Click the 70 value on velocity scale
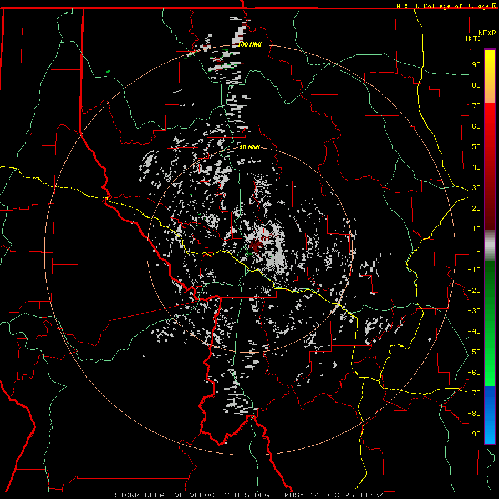499x499 pixels. pyautogui.click(x=476, y=106)
